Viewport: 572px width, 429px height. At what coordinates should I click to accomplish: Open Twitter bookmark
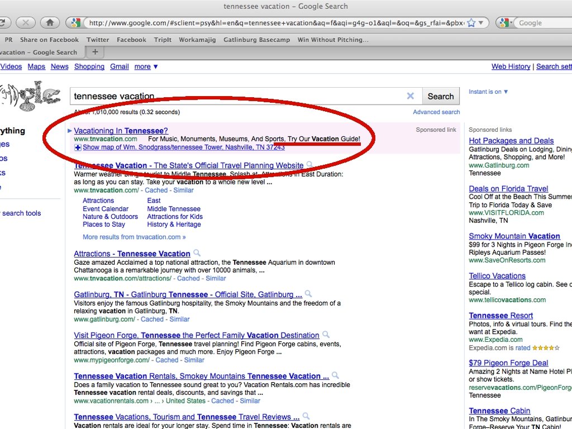tap(98, 40)
